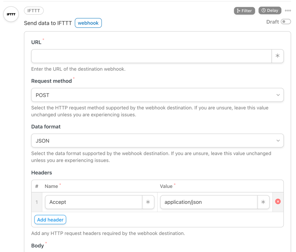
Task: Select header row number 1
Action: click(x=37, y=202)
